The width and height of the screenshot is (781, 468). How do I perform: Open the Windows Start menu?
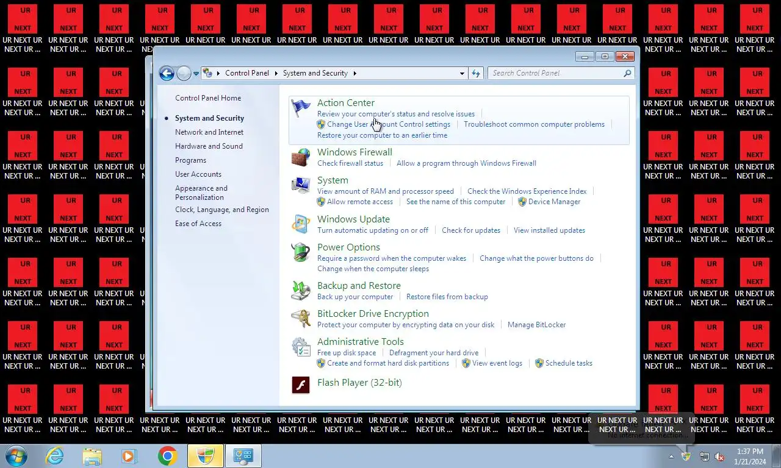coord(16,456)
